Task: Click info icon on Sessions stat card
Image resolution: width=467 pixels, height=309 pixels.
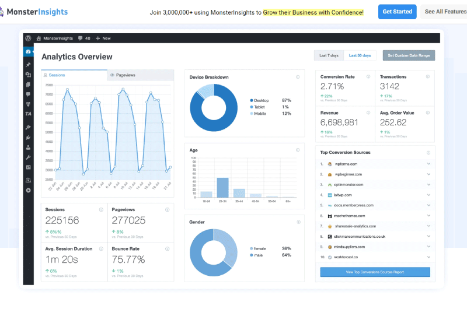Action: (101, 210)
